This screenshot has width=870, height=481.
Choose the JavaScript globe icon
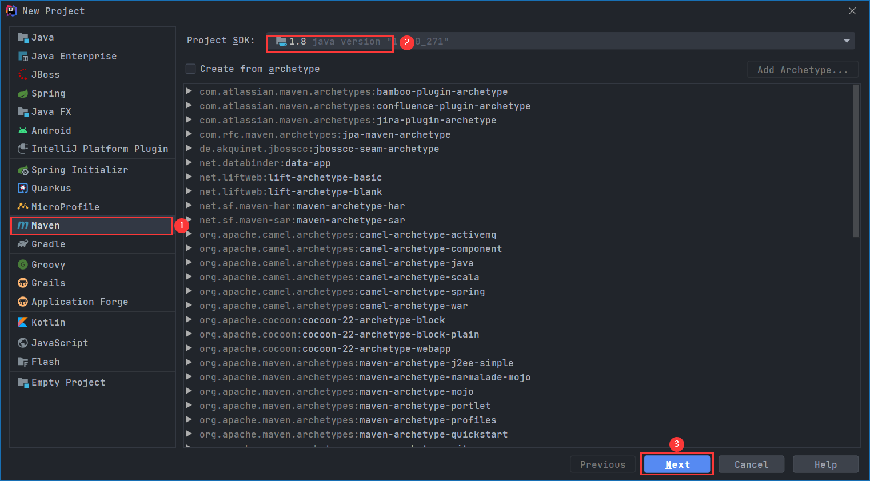(23, 343)
